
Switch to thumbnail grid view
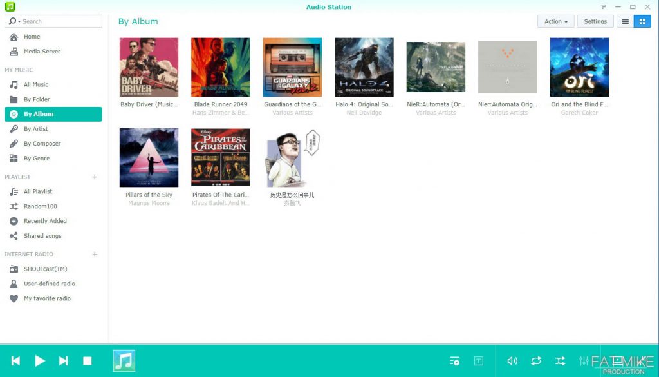click(642, 21)
